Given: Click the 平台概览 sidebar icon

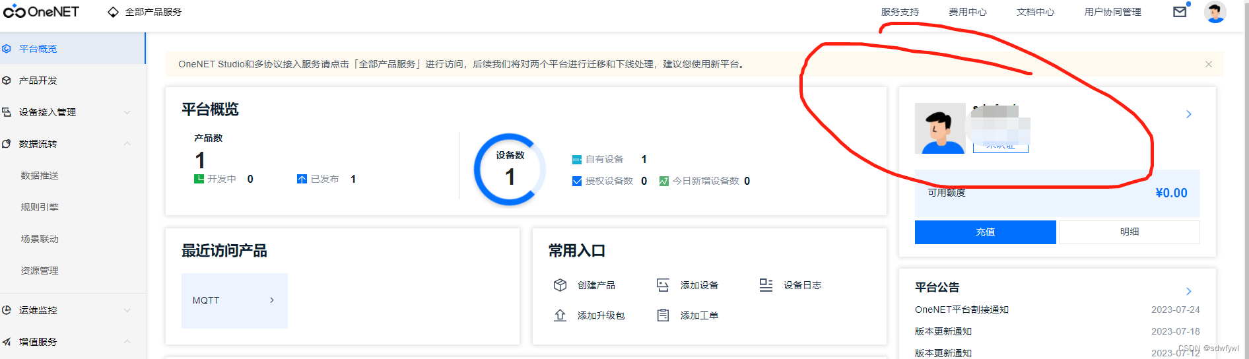Looking at the screenshot, I should [7, 49].
